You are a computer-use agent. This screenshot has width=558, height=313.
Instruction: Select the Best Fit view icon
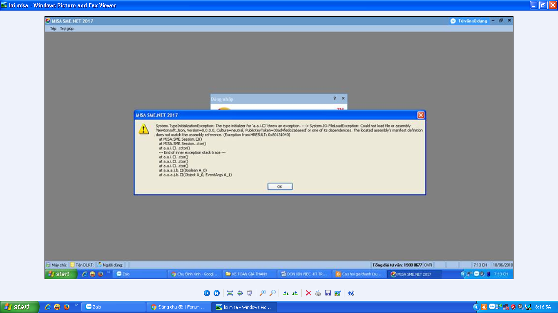click(x=230, y=293)
